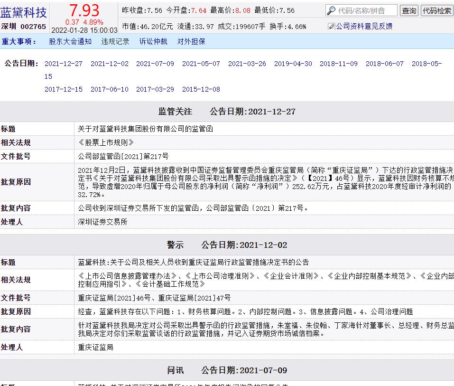Click the 监管关注 section heading
The image size is (454, 386).
tap(175, 111)
